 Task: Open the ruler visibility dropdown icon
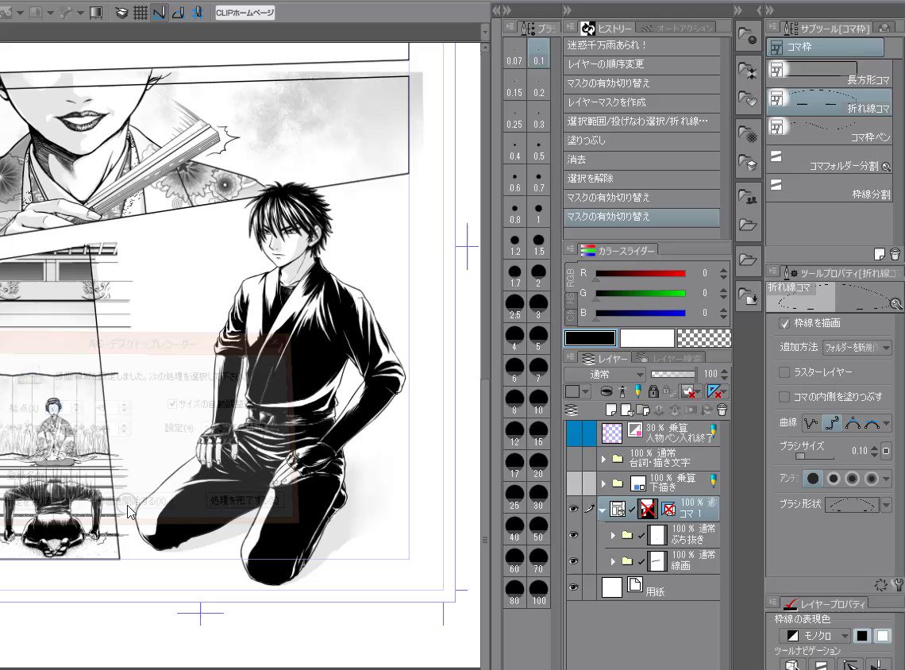(716, 391)
